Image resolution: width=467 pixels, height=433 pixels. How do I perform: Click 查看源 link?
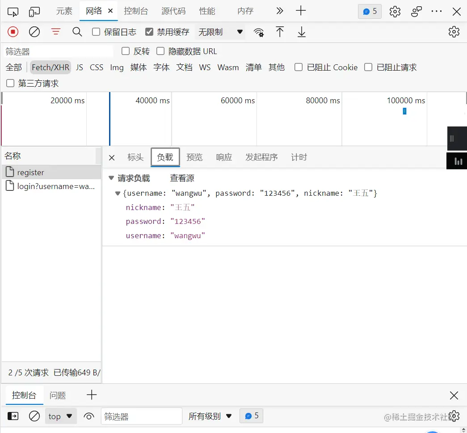[x=182, y=178]
